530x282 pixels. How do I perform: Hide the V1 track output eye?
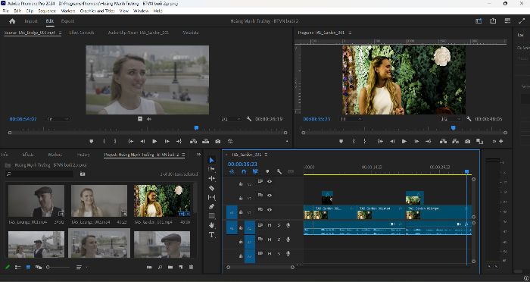(x=270, y=210)
